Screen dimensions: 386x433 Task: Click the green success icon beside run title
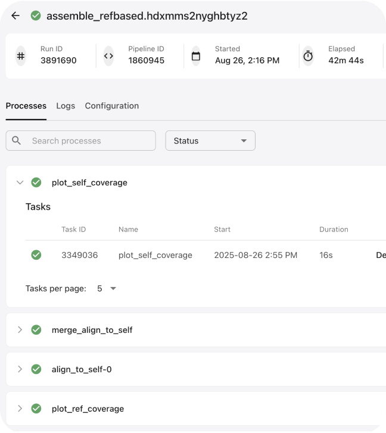(36, 15)
